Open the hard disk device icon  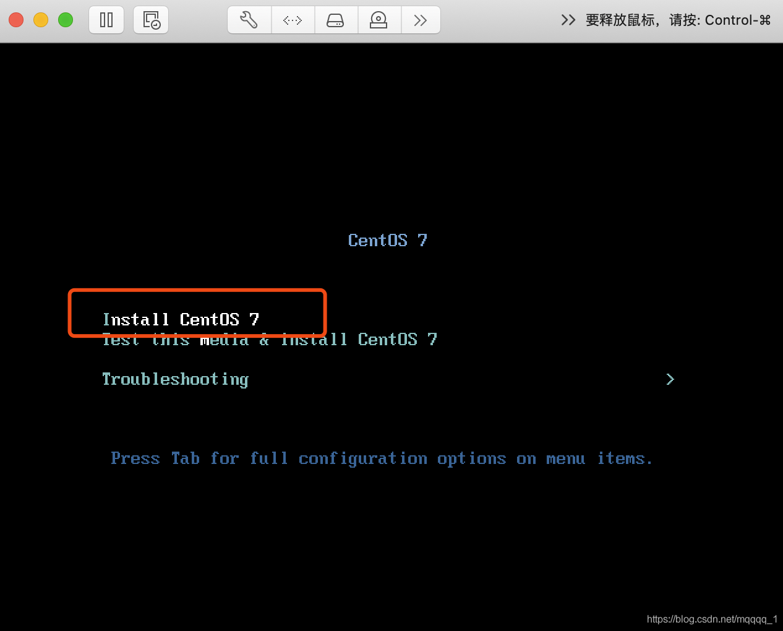pos(336,20)
